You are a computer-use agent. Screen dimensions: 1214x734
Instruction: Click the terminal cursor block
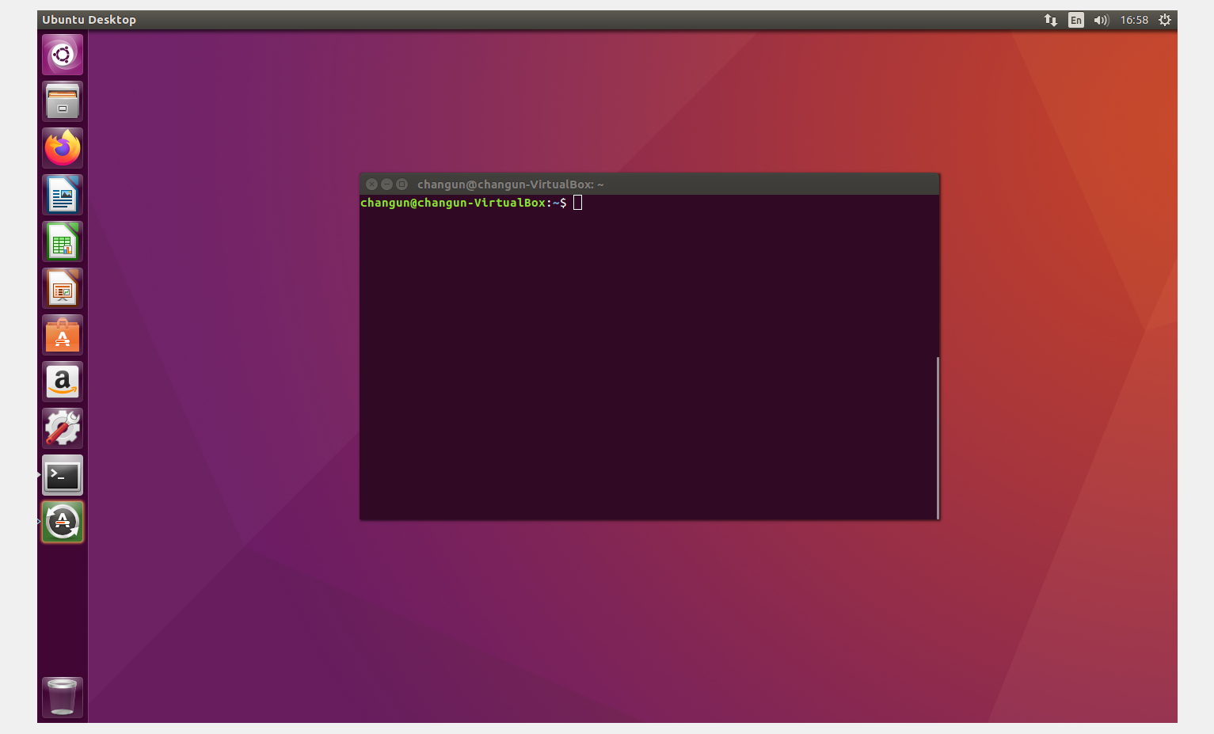[578, 203]
